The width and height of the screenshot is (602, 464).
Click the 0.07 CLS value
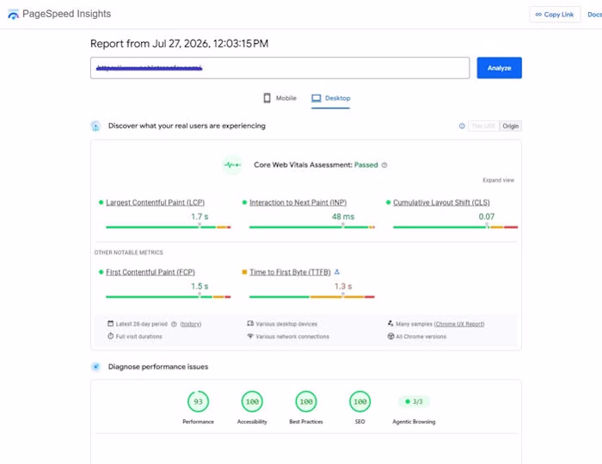click(487, 217)
